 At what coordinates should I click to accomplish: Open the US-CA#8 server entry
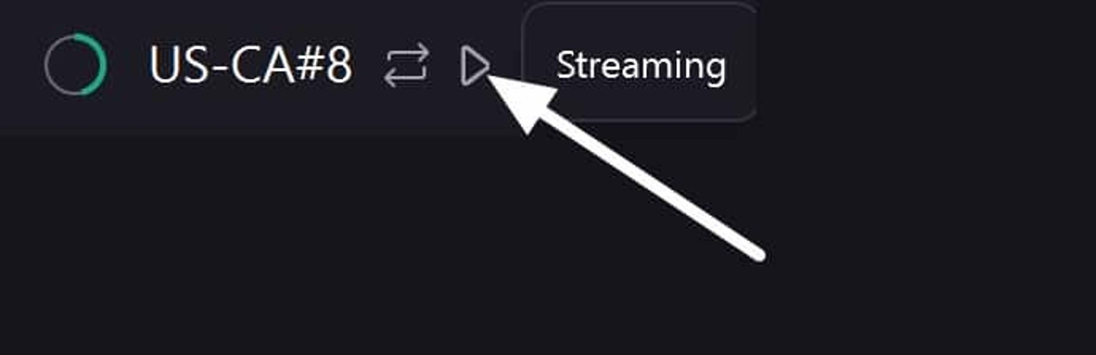pos(251,65)
